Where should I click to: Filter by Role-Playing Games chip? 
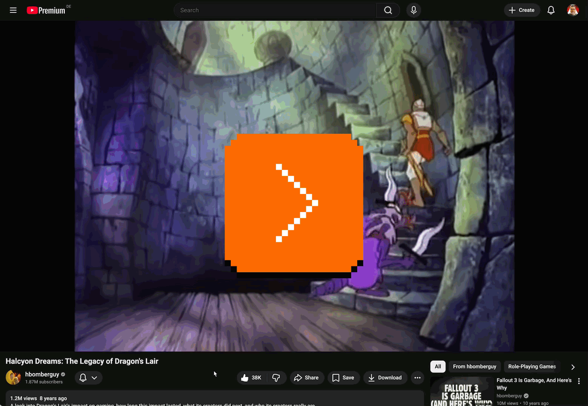coord(532,366)
